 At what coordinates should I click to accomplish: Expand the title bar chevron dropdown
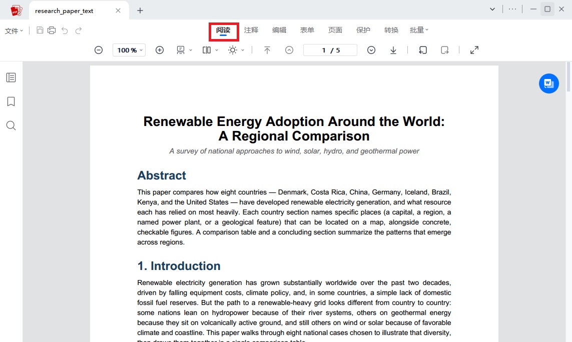coord(492,9)
